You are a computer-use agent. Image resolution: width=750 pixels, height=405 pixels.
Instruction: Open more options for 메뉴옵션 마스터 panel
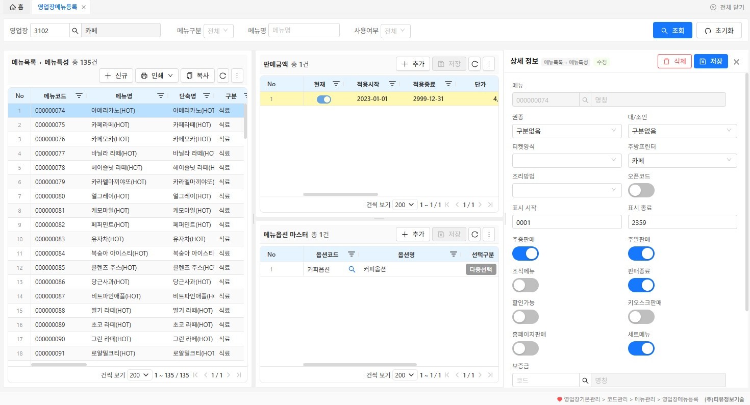[x=489, y=234]
